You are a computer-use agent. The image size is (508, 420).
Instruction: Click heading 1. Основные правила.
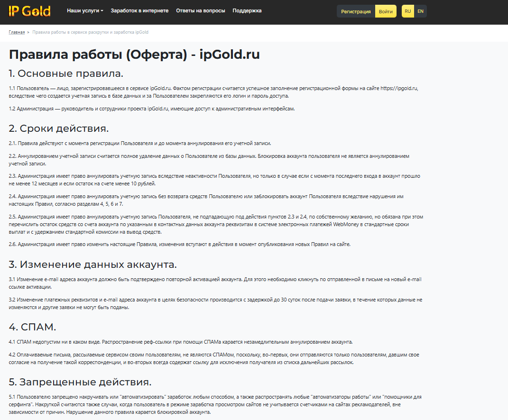[x=66, y=73]
